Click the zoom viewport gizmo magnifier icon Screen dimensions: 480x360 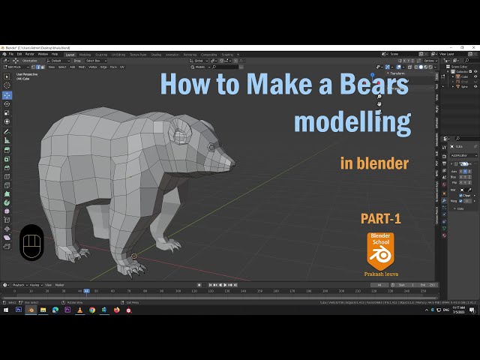[379, 97]
